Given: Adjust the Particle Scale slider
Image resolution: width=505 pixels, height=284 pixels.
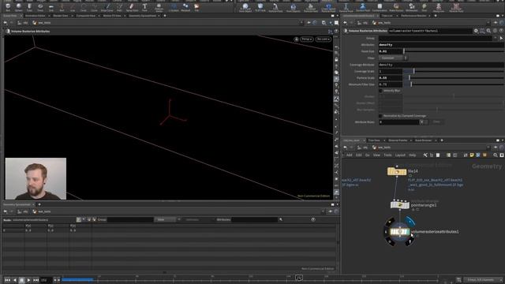Looking at the screenshot, I should click(x=454, y=78).
